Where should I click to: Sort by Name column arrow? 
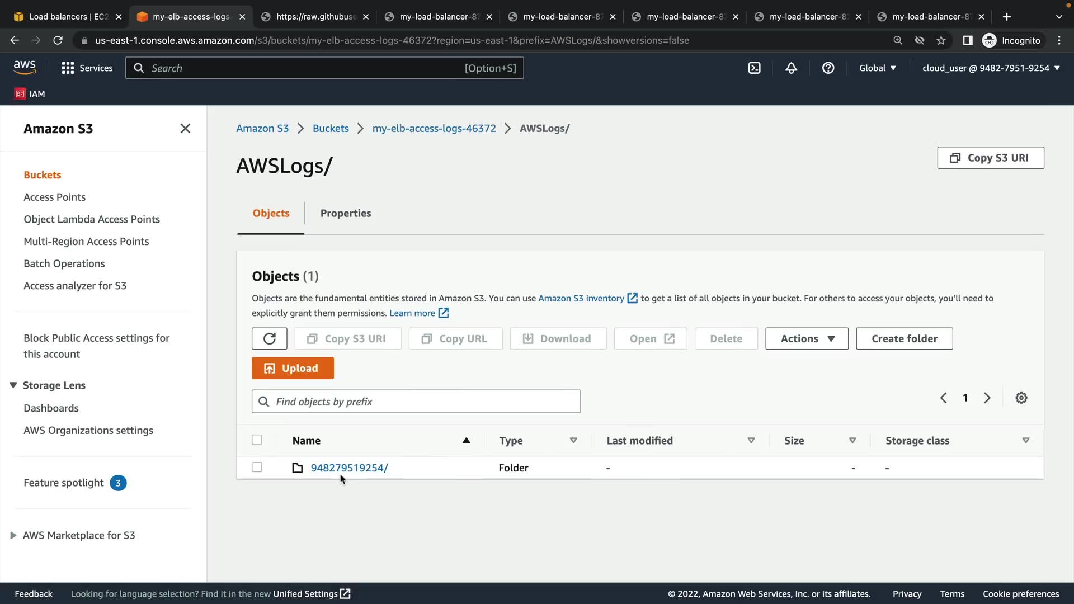[x=466, y=441]
